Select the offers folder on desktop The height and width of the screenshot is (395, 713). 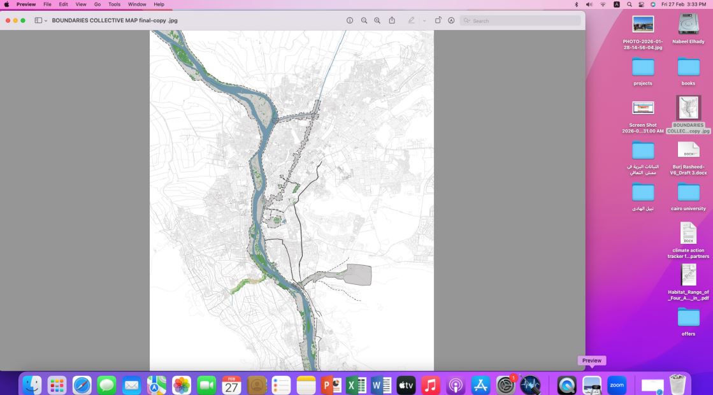(x=688, y=321)
